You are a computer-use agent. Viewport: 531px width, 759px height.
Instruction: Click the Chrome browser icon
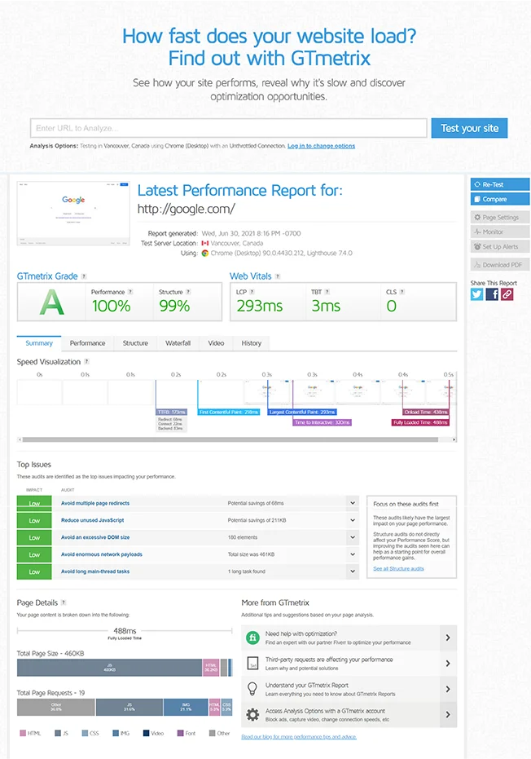205,254
